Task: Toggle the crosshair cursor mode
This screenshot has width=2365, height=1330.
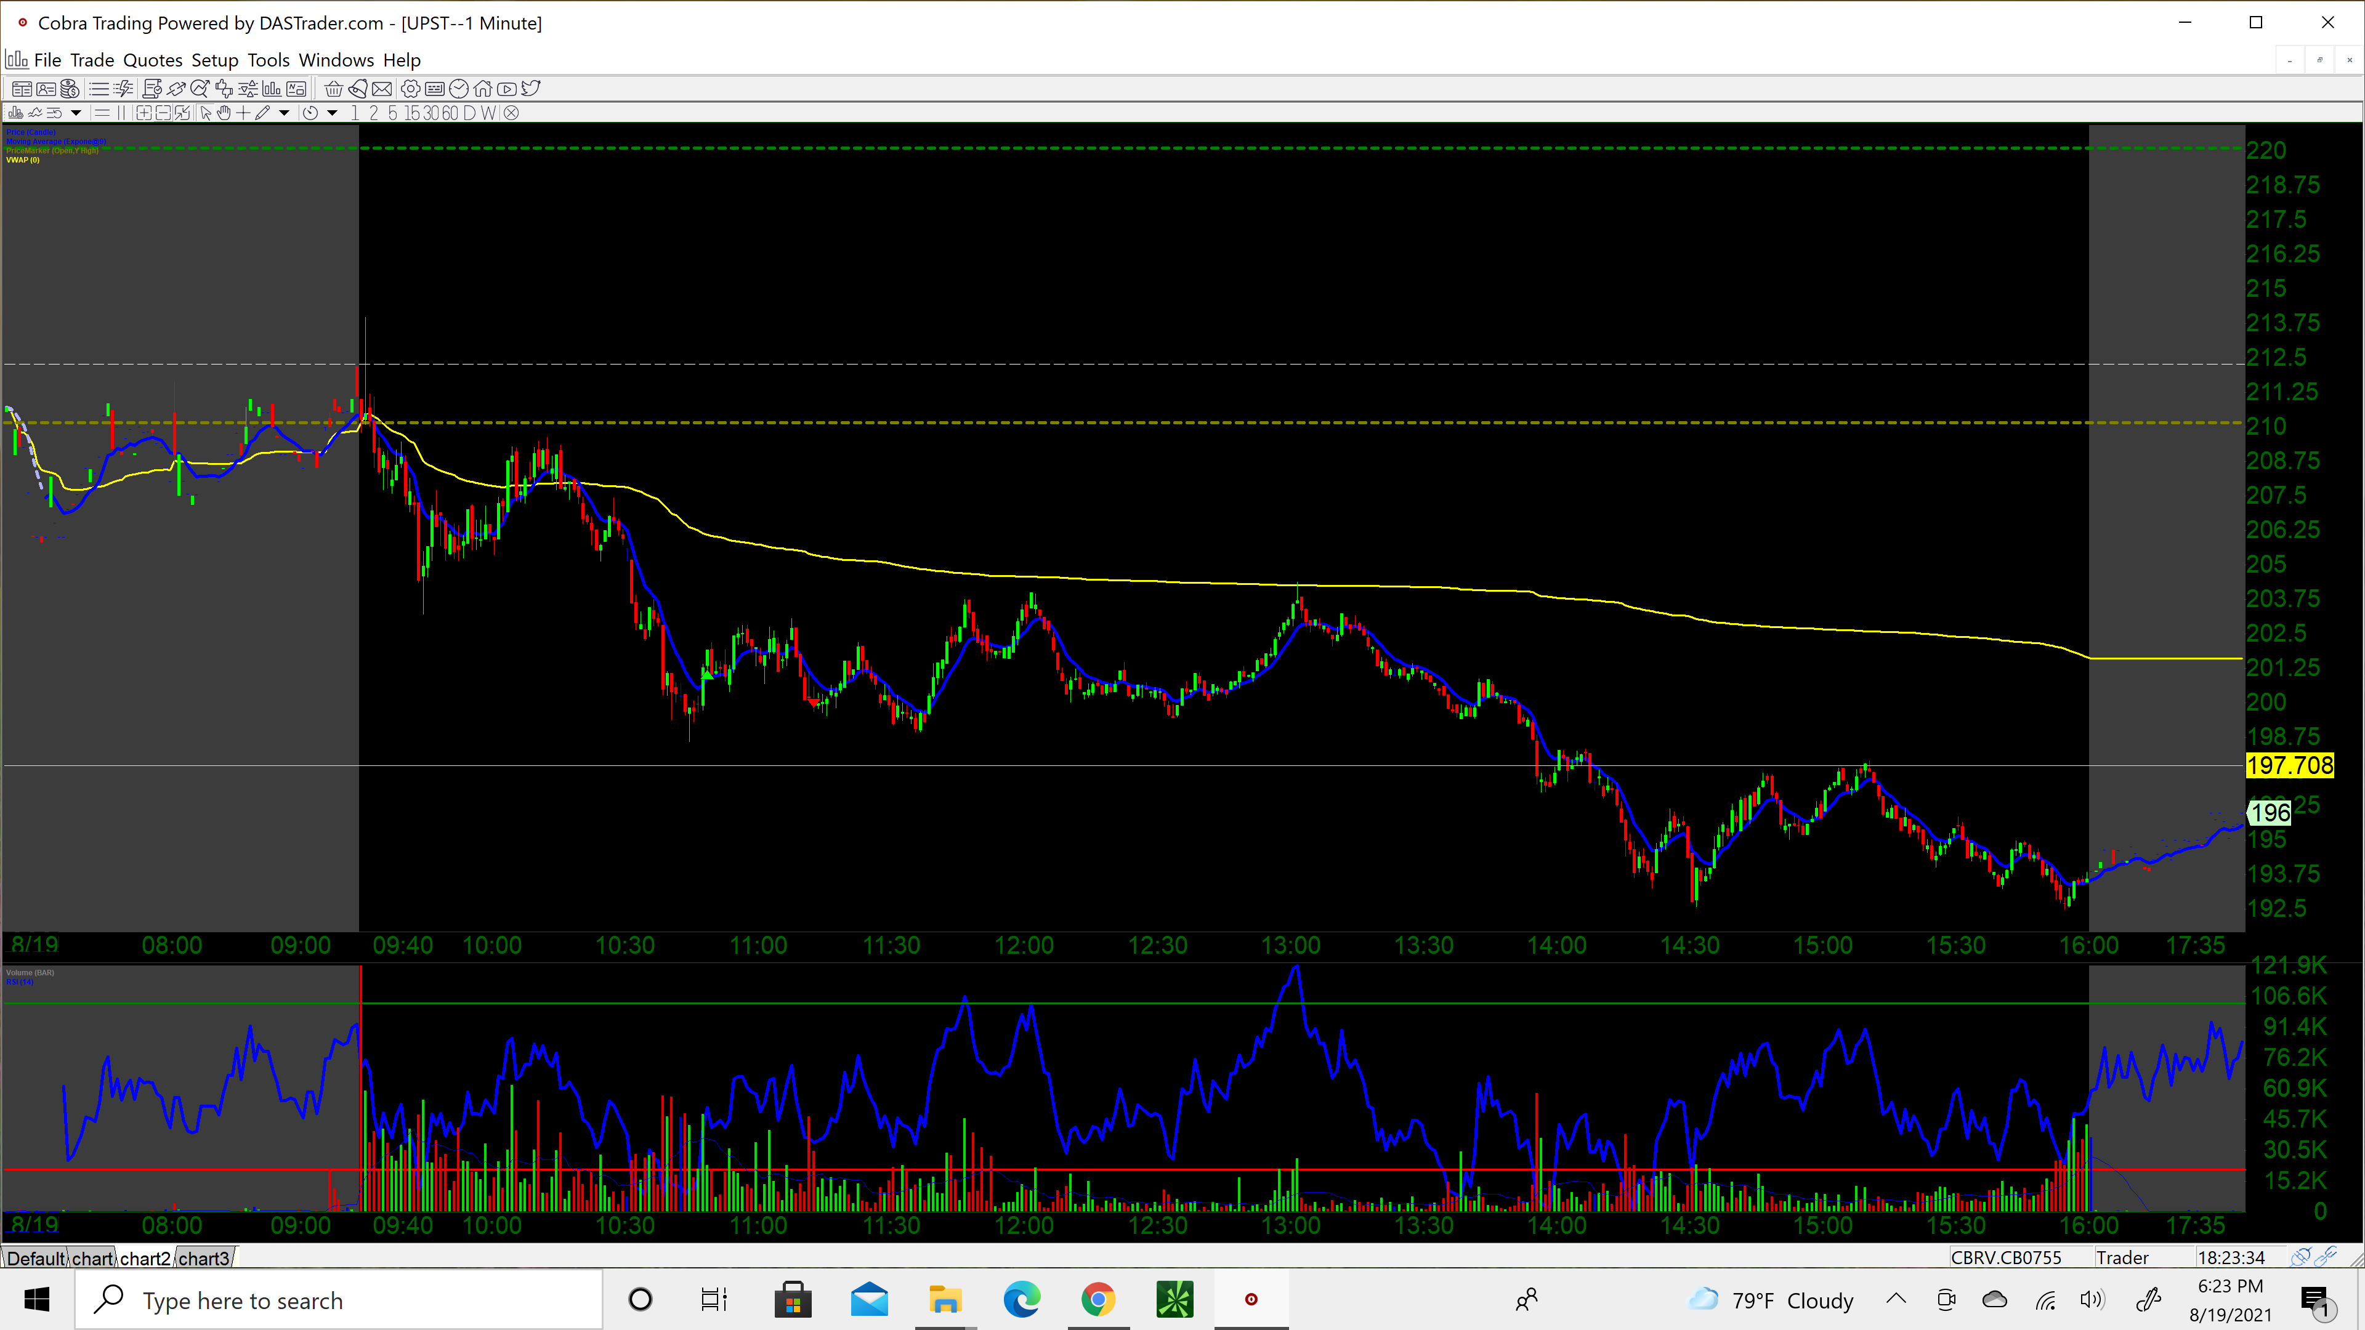Action: point(243,113)
